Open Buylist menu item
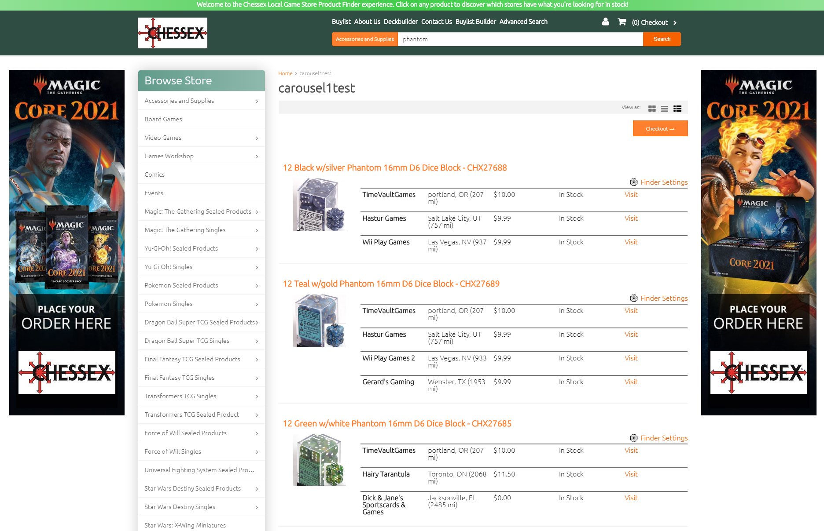Screen dimensions: 824x531 pyautogui.click(x=341, y=22)
